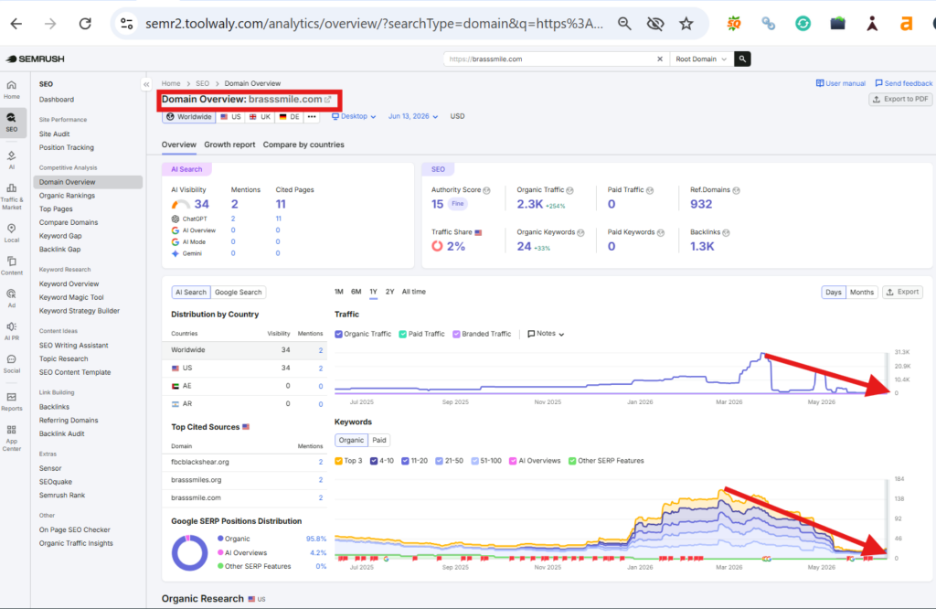
Task: Toggle the Top 3 keywords checkbox
Action: coord(338,461)
